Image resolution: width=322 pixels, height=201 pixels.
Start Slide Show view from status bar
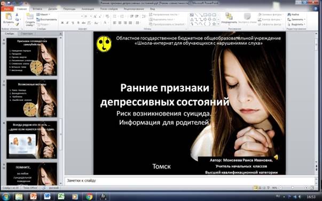point(268,188)
